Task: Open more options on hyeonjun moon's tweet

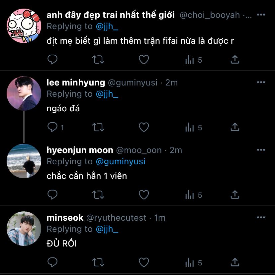Action: point(261,150)
